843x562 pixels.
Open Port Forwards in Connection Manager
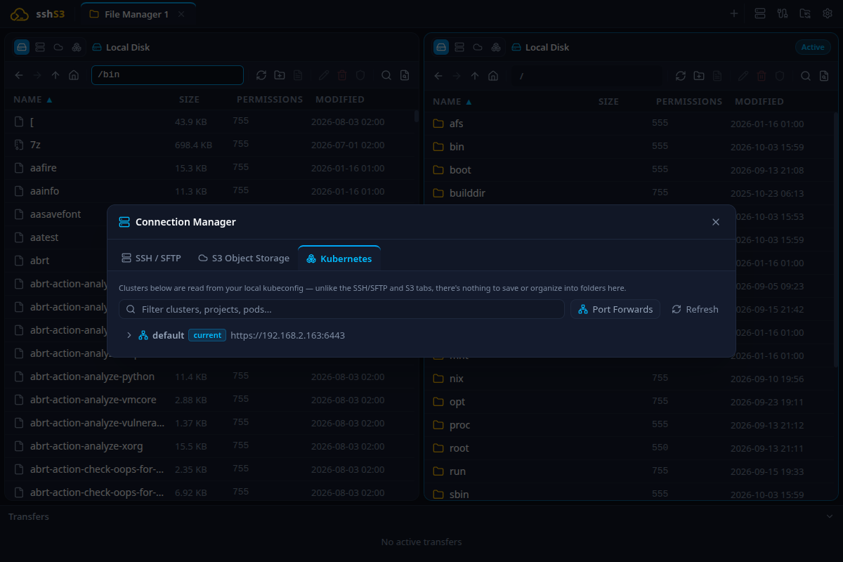tap(615, 309)
